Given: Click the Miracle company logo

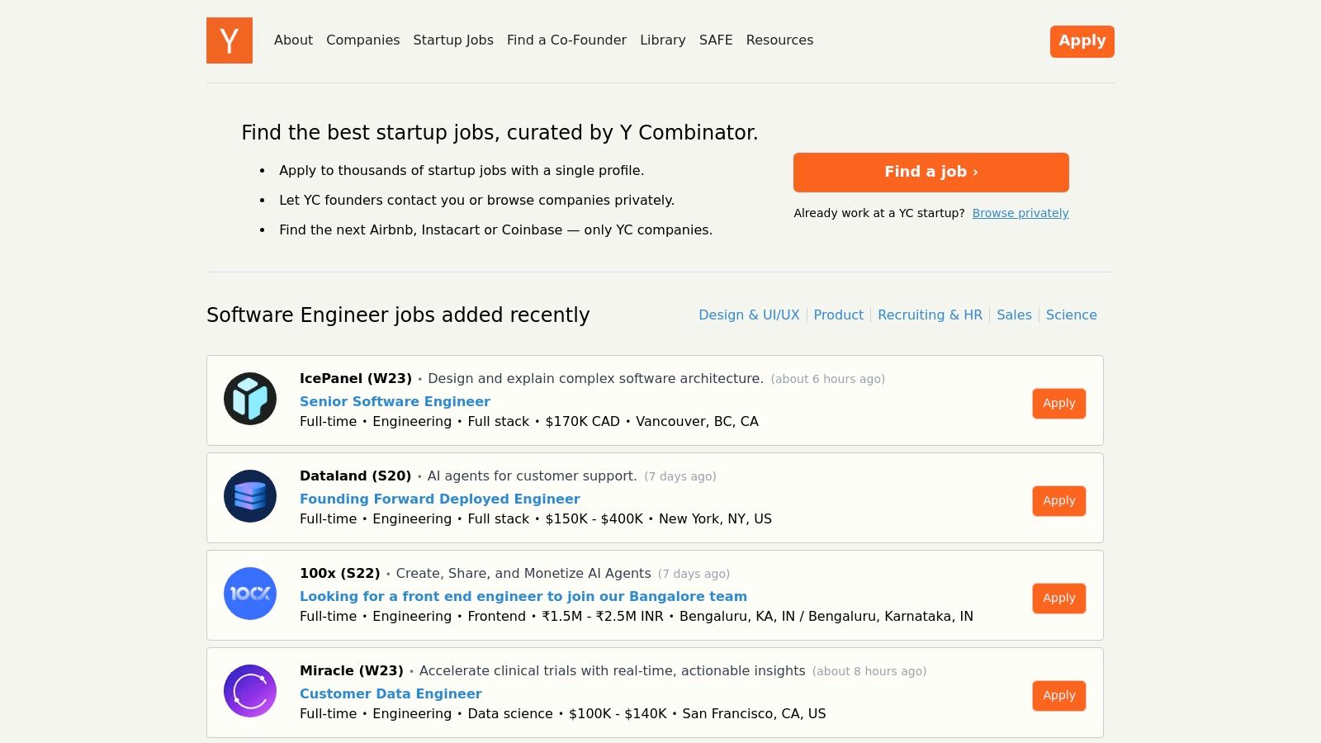Looking at the screenshot, I should (249, 690).
